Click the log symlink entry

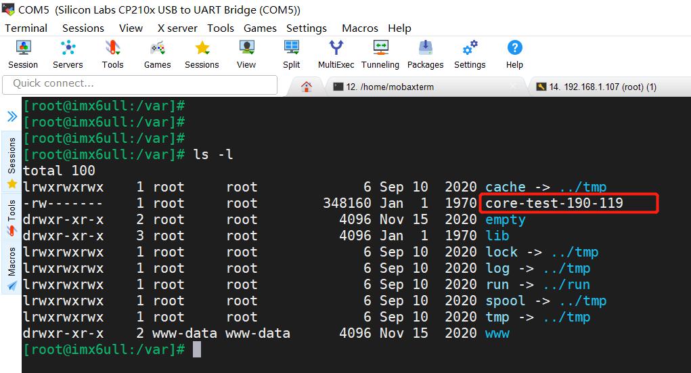pos(537,268)
